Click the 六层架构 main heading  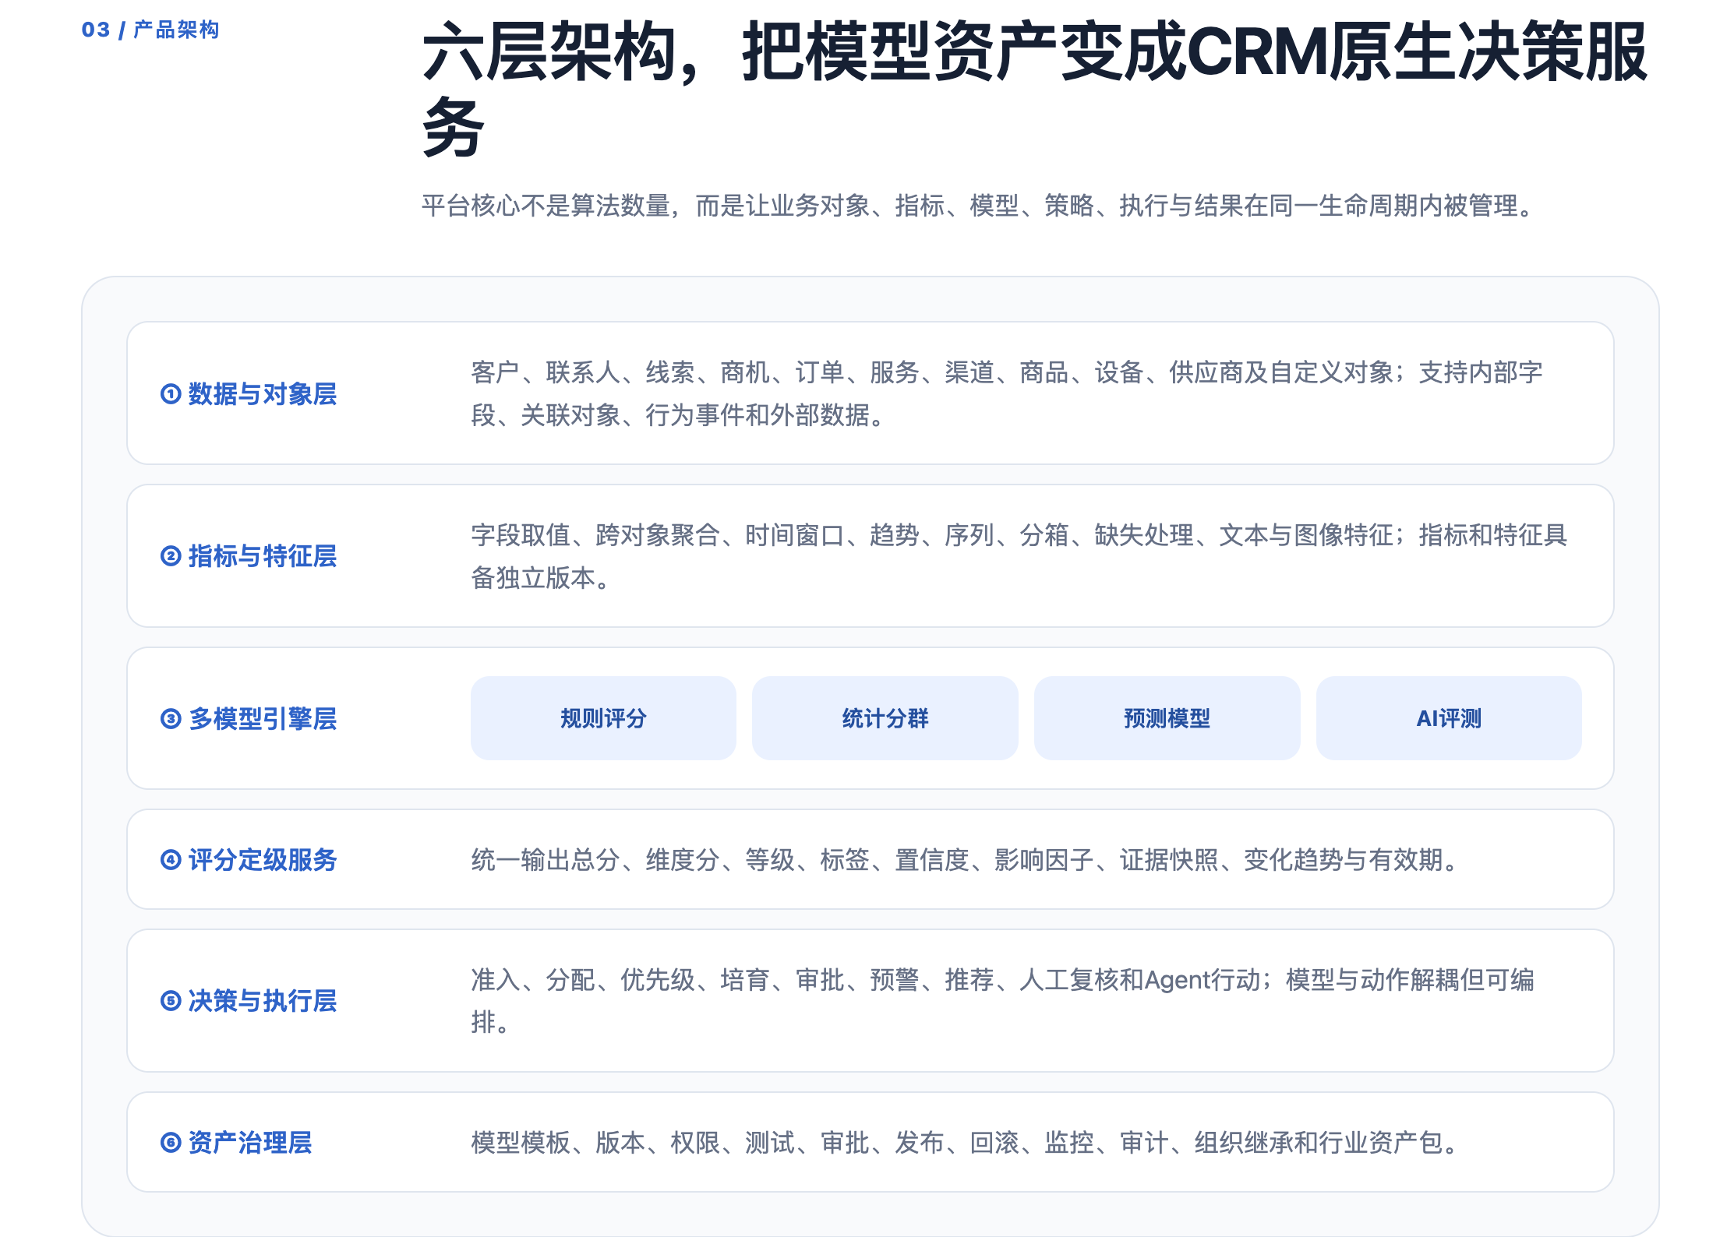point(1035,89)
